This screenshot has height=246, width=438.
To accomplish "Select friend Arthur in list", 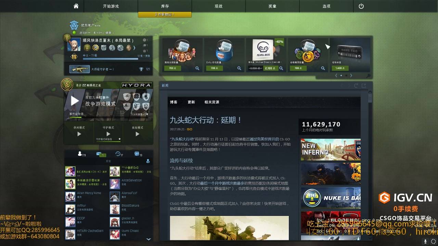I will pos(87,209).
